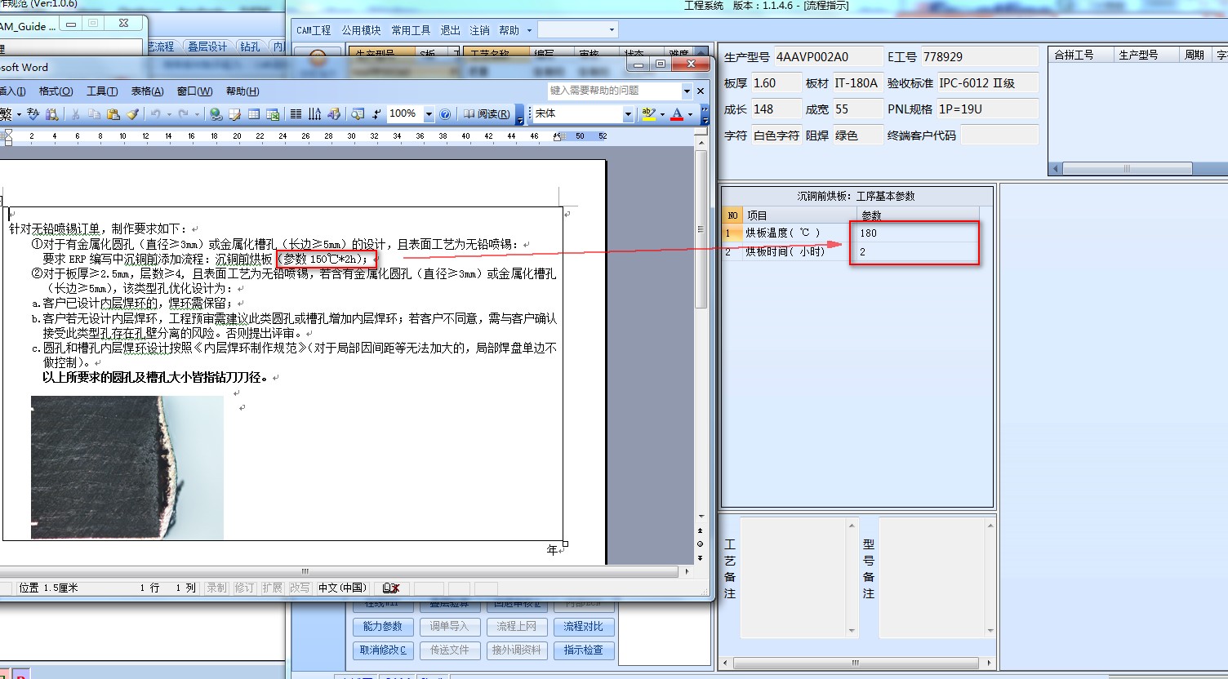Screen dimensions: 1228x679
Task: Open the 表格(A) menu in Word
Action: coord(147,91)
